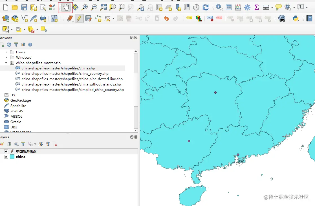Create a new project with blank page icon
Viewport: 315px width, 206px height.
6,7
